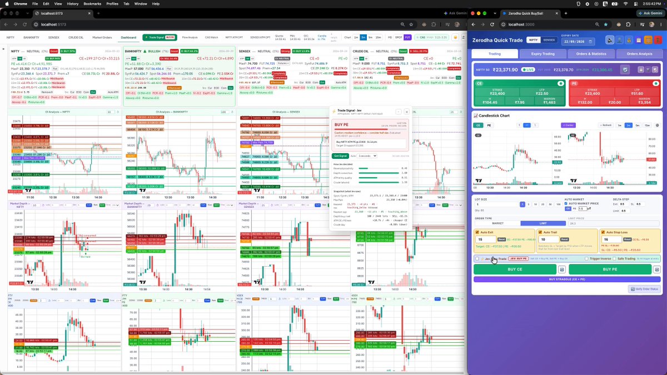This screenshot has width=667, height=375.
Task: Open the Orders Analysis tab
Action: pos(639,54)
